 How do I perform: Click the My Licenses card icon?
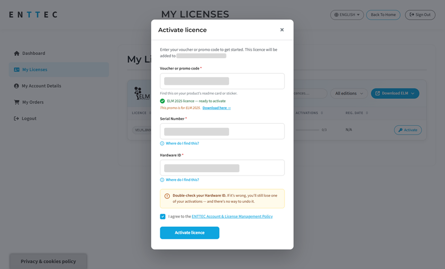17,70
